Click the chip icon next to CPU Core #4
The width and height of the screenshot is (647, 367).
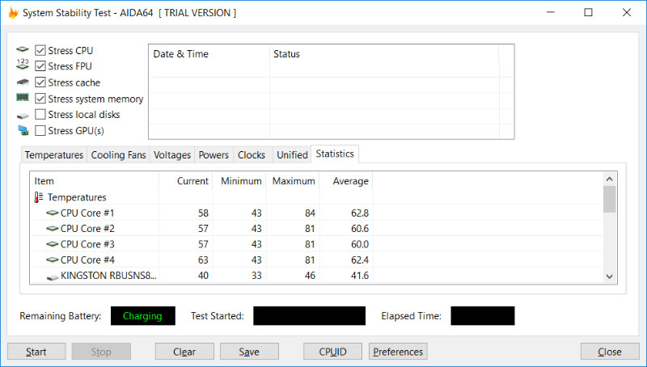click(x=53, y=260)
